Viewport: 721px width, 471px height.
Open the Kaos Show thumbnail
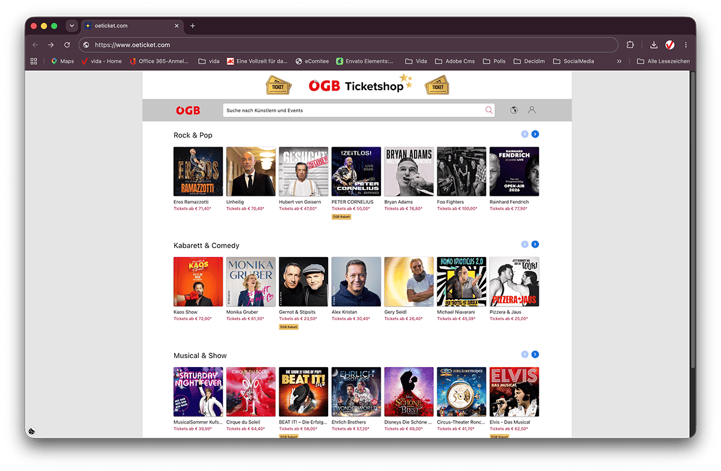point(198,282)
